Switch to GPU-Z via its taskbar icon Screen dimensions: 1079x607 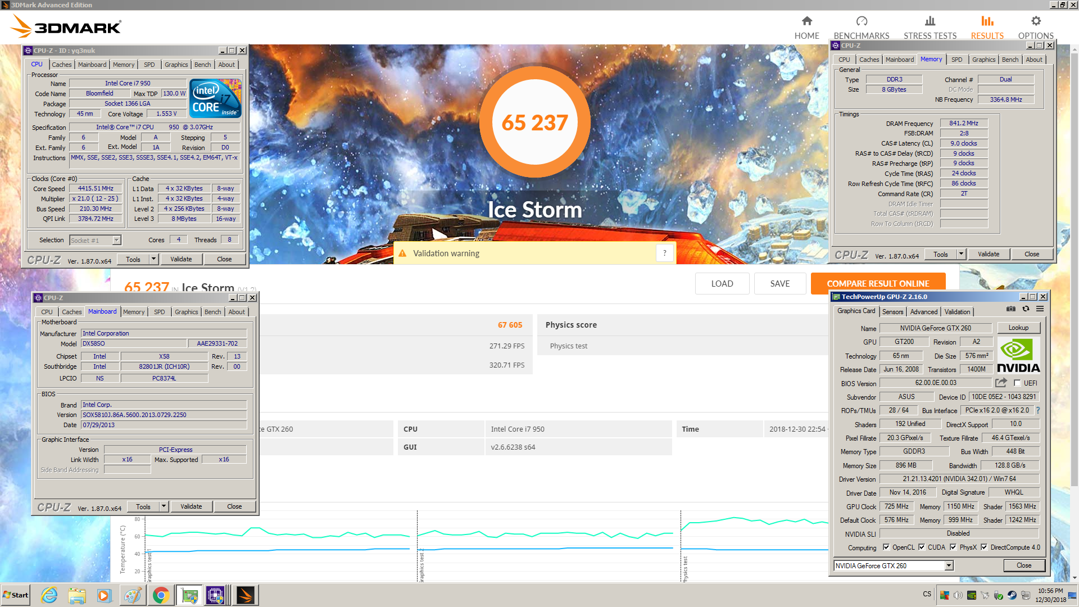coord(189,595)
